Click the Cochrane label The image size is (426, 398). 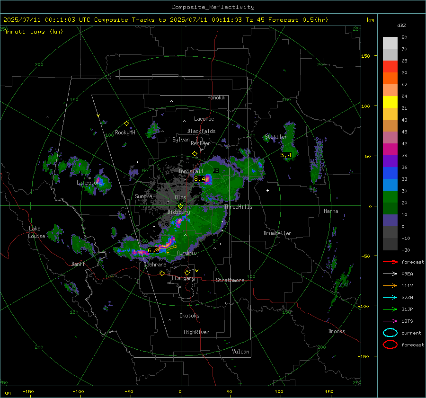[x=155, y=265]
